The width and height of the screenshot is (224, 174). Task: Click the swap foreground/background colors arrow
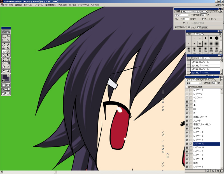pos(9,75)
